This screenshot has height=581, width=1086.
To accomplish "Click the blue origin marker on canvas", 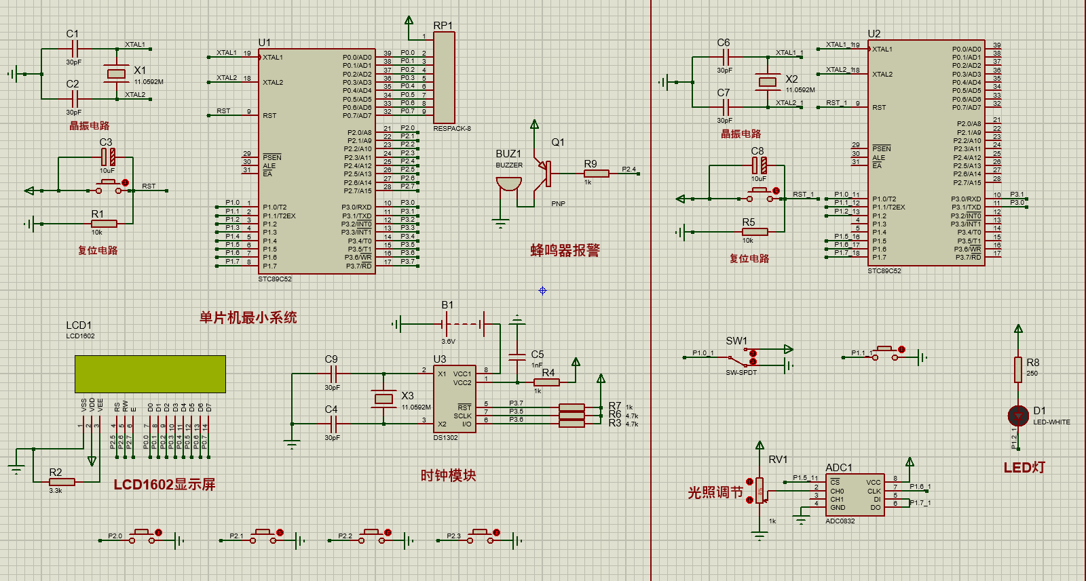I will pyautogui.click(x=542, y=291).
